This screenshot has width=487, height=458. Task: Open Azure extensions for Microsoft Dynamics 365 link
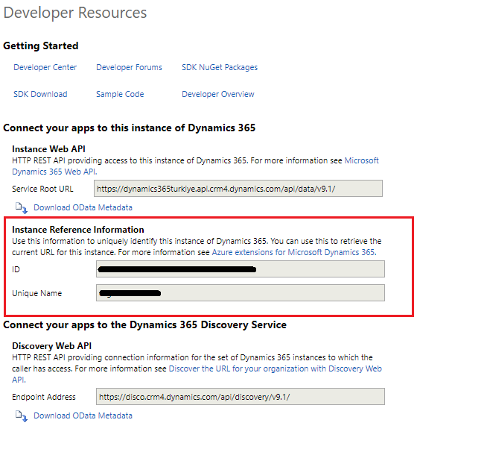coord(294,252)
